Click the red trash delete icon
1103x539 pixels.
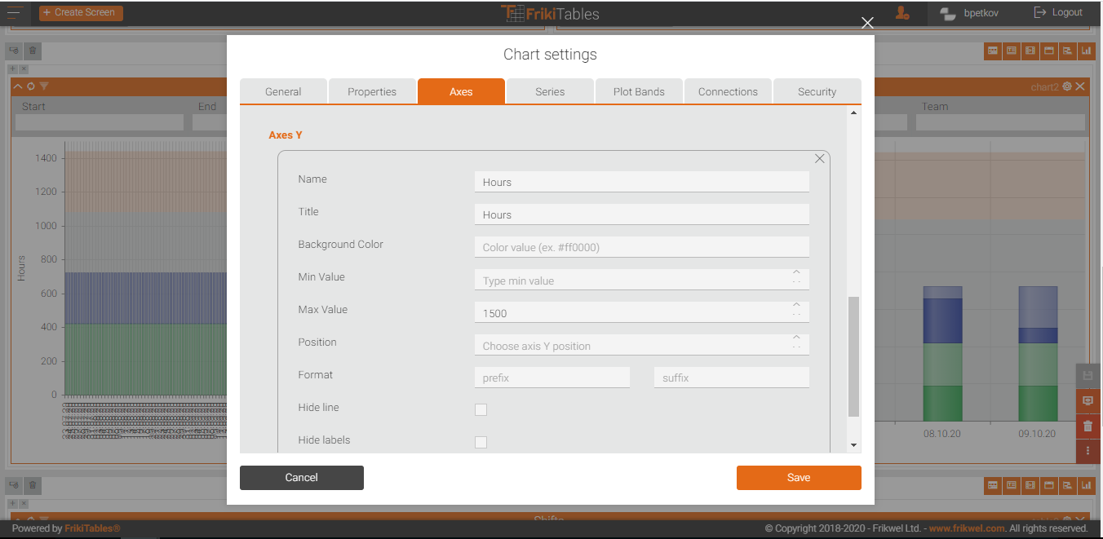[x=1087, y=426]
